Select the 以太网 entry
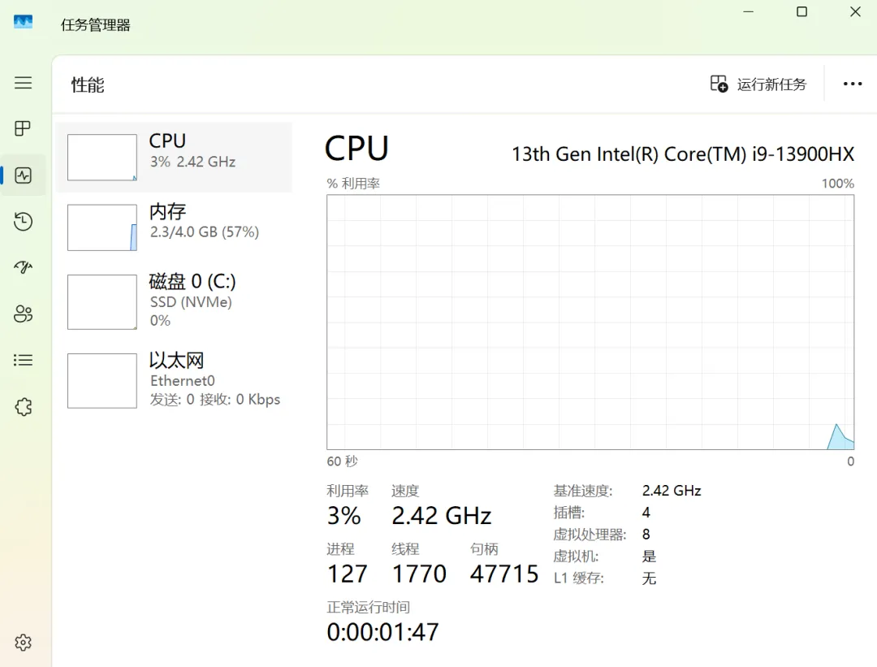This screenshot has height=667, width=877. click(174, 380)
